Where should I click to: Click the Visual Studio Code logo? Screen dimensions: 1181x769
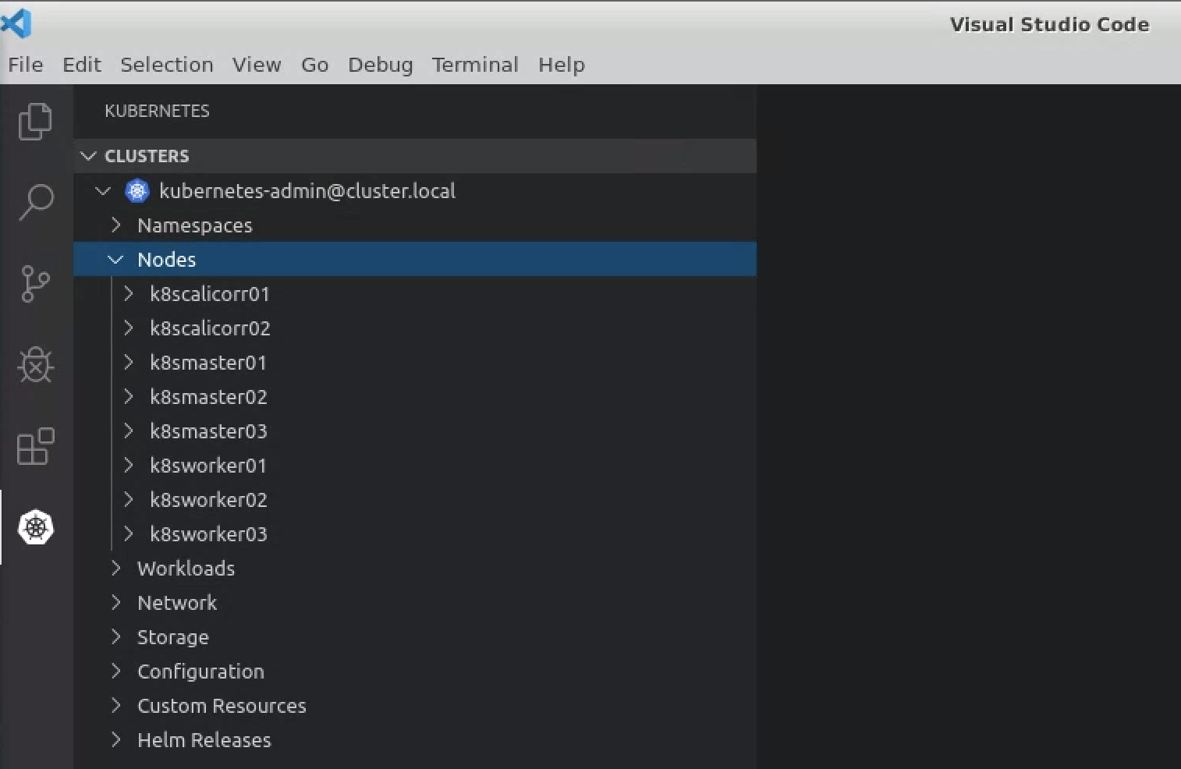click(17, 23)
